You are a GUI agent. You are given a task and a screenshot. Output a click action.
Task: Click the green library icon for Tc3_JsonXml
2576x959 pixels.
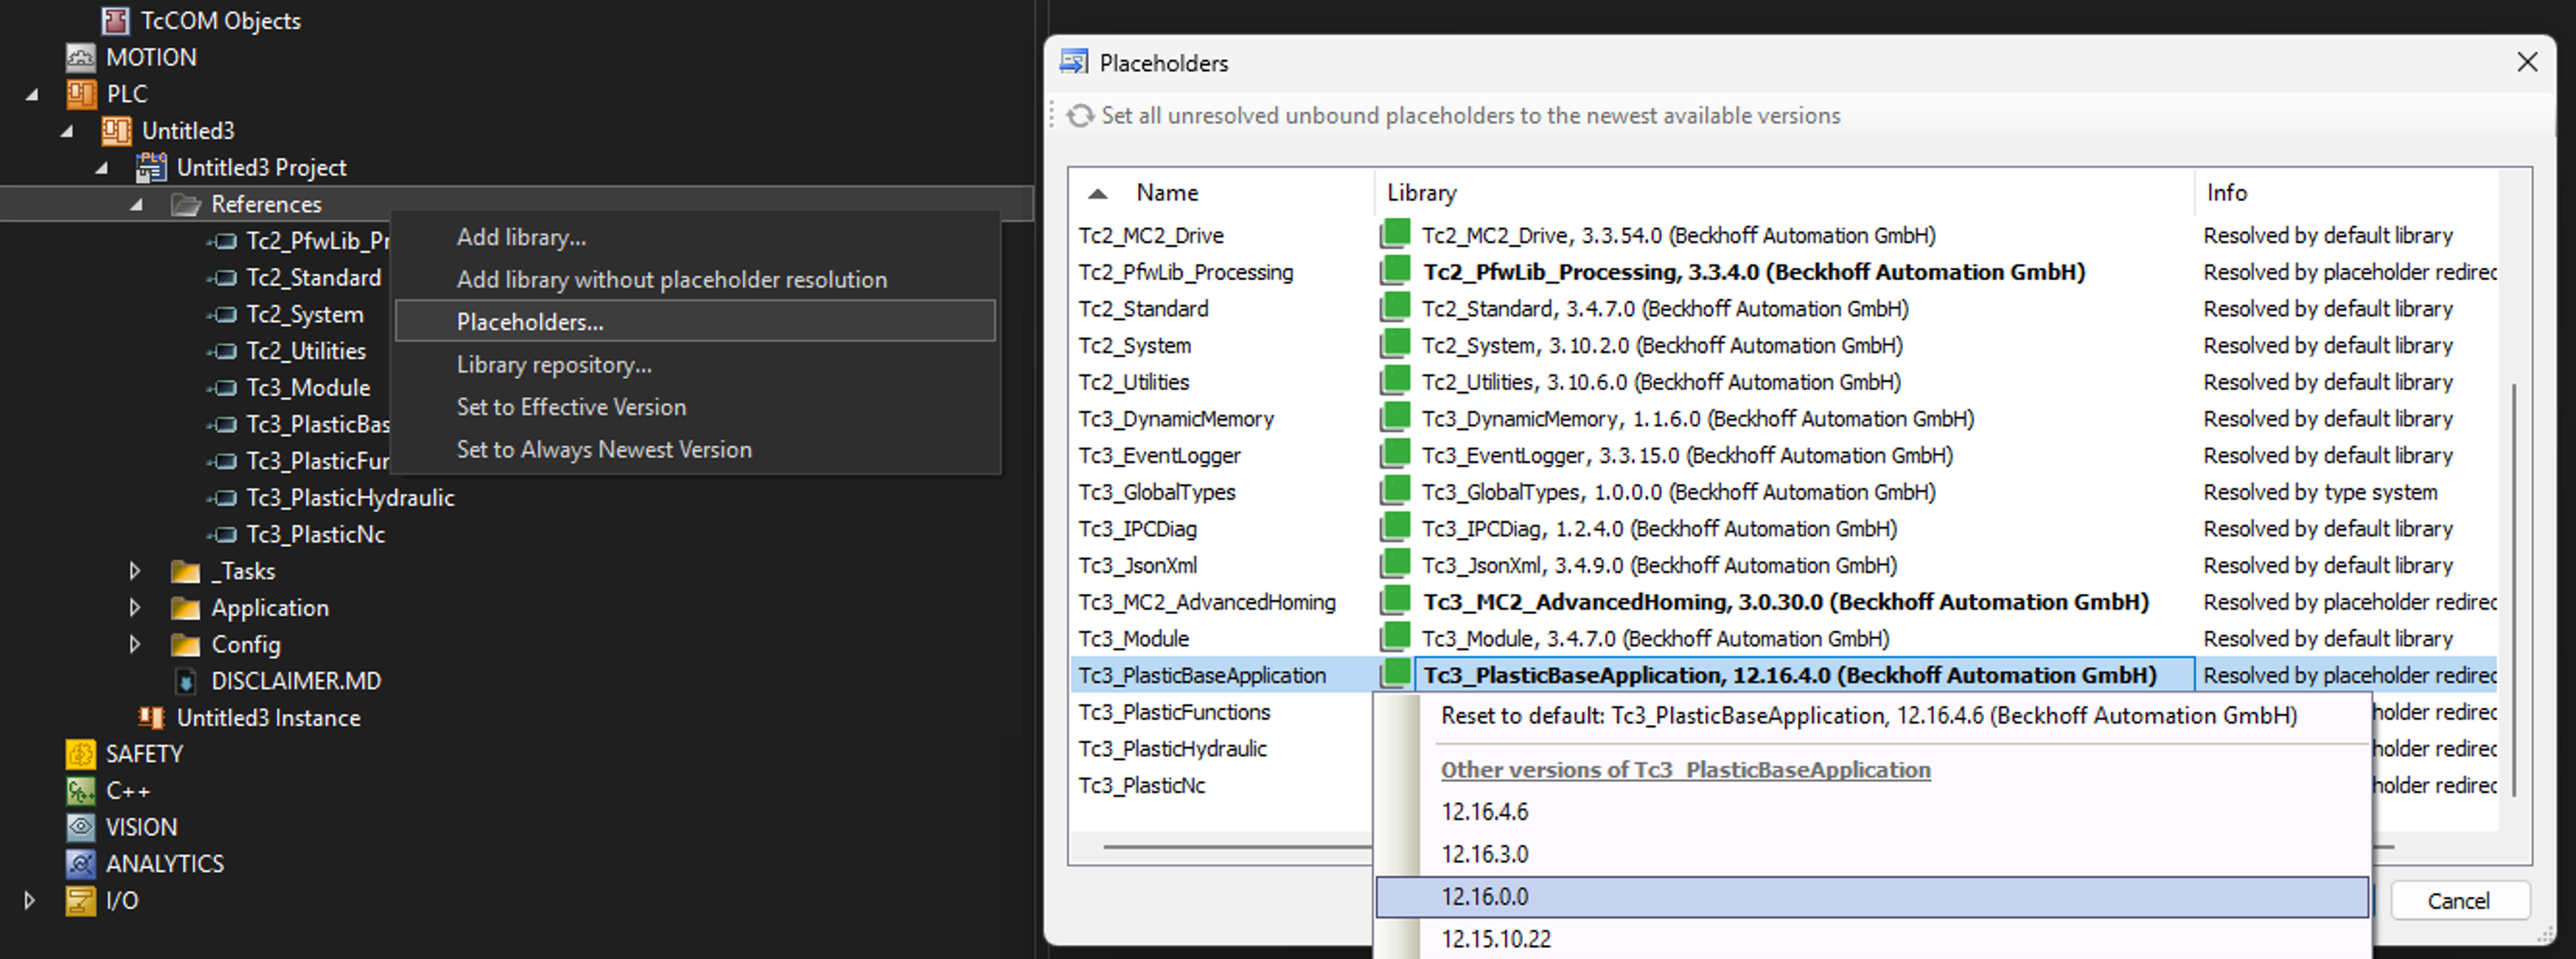coord(1395,564)
